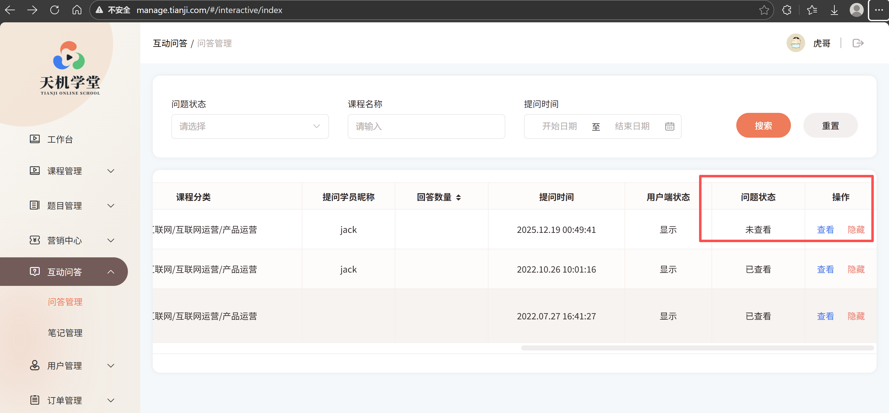Open the browser extensions puzzle icon

coord(787,10)
